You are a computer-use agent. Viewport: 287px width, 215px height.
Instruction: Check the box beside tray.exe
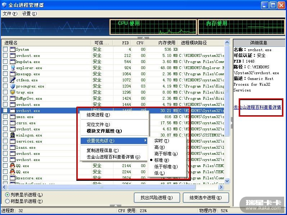click(x=5, y=92)
